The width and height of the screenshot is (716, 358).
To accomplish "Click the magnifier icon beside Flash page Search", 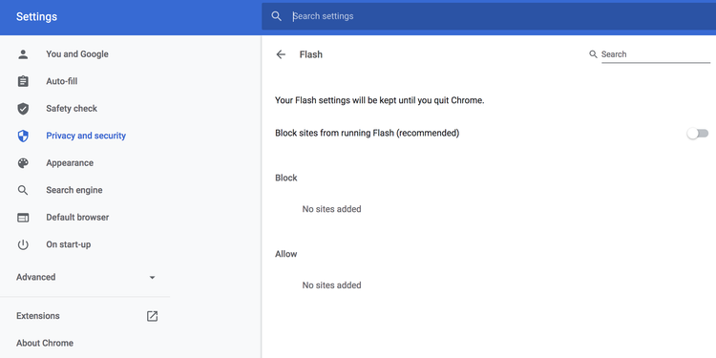I will coord(593,54).
